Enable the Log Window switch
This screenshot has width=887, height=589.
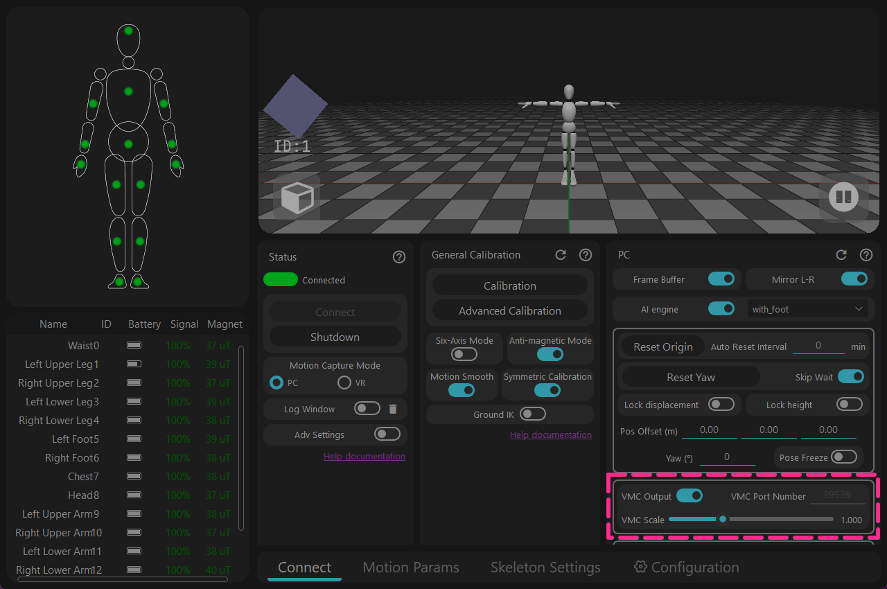pos(367,409)
